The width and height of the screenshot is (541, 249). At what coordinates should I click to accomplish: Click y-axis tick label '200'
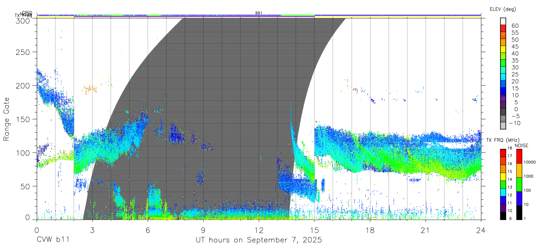(x=24, y=86)
